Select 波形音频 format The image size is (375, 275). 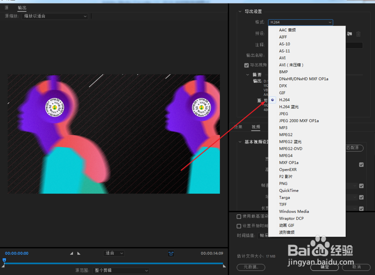coord(307,232)
